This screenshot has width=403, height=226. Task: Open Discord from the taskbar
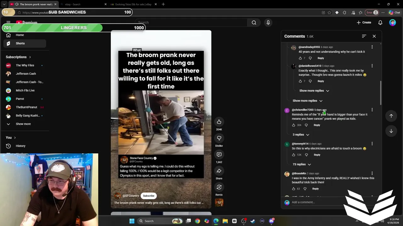pyautogui.click(x=271, y=221)
